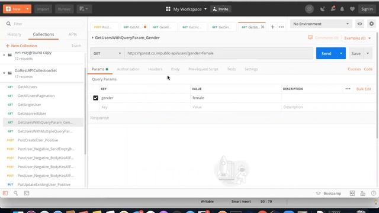Click the Invite button
Viewport: 379px width, 213px height.
click(221, 9)
